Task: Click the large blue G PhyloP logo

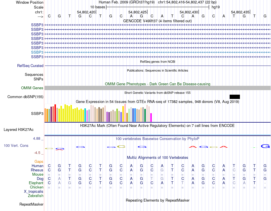Action: (x=265, y=146)
